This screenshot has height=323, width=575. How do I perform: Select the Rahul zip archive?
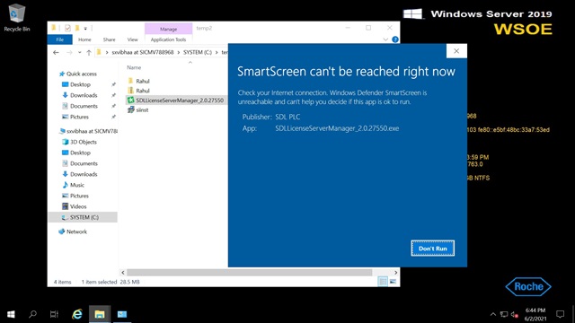(x=143, y=91)
